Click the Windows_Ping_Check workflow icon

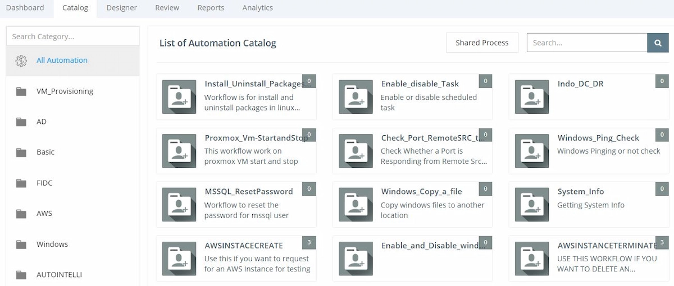pyautogui.click(x=532, y=151)
